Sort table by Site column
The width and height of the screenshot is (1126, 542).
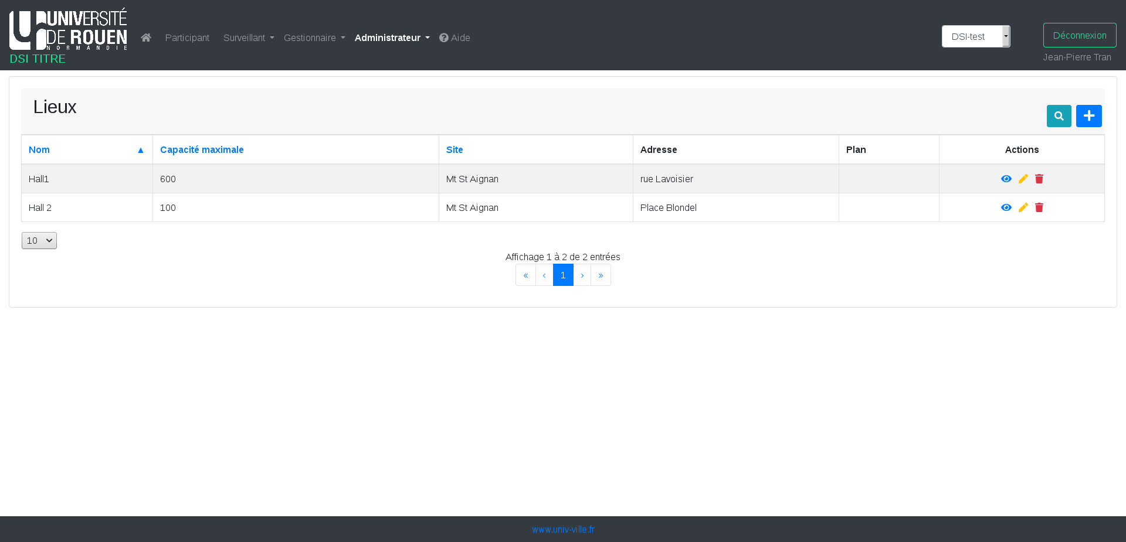coord(455,150)
